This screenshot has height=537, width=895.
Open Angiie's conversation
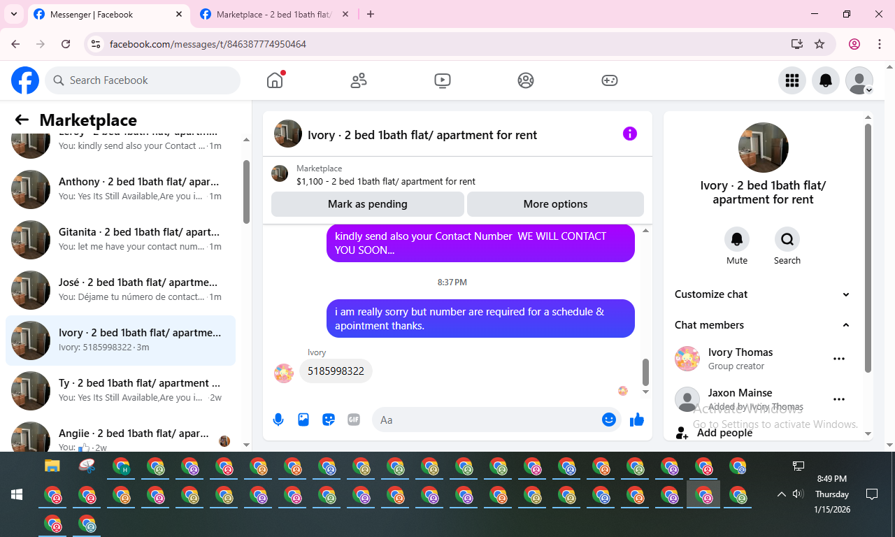pyautogui.click(x=120, y=436)
